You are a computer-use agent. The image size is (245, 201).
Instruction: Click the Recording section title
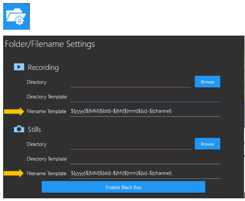click(x=43, y=67)
